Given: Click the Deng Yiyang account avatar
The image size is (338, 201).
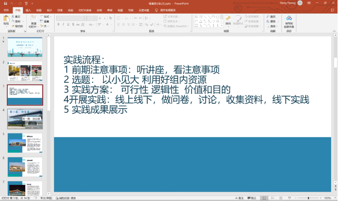Looking at the screenshot, I should [300, 3].
